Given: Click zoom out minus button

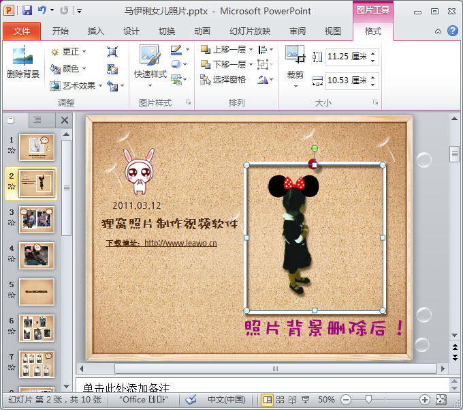Looking at the screenshot, I should click(x=346, y=400).
